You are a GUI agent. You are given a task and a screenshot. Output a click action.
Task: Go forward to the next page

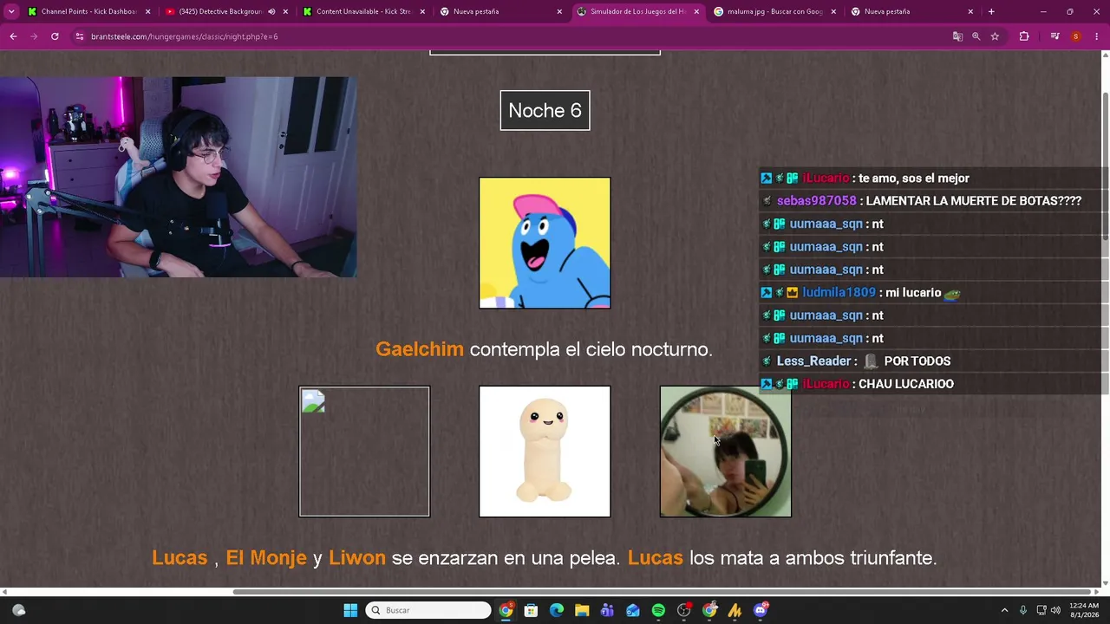point(34,36)
